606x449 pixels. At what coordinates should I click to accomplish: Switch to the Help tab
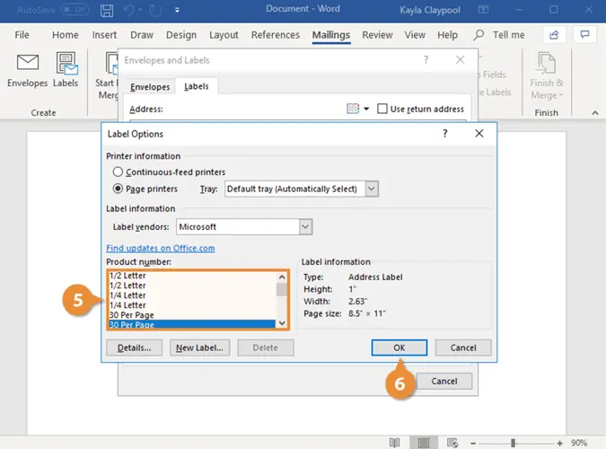pos(448,35)
